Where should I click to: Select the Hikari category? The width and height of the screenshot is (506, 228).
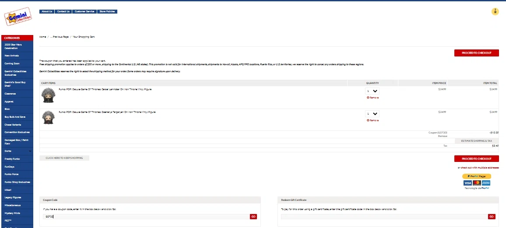point(17,190)
